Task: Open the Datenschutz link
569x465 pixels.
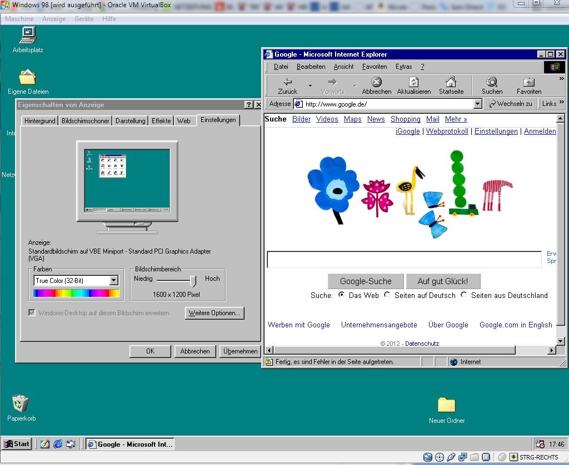Action: point(422,343)
